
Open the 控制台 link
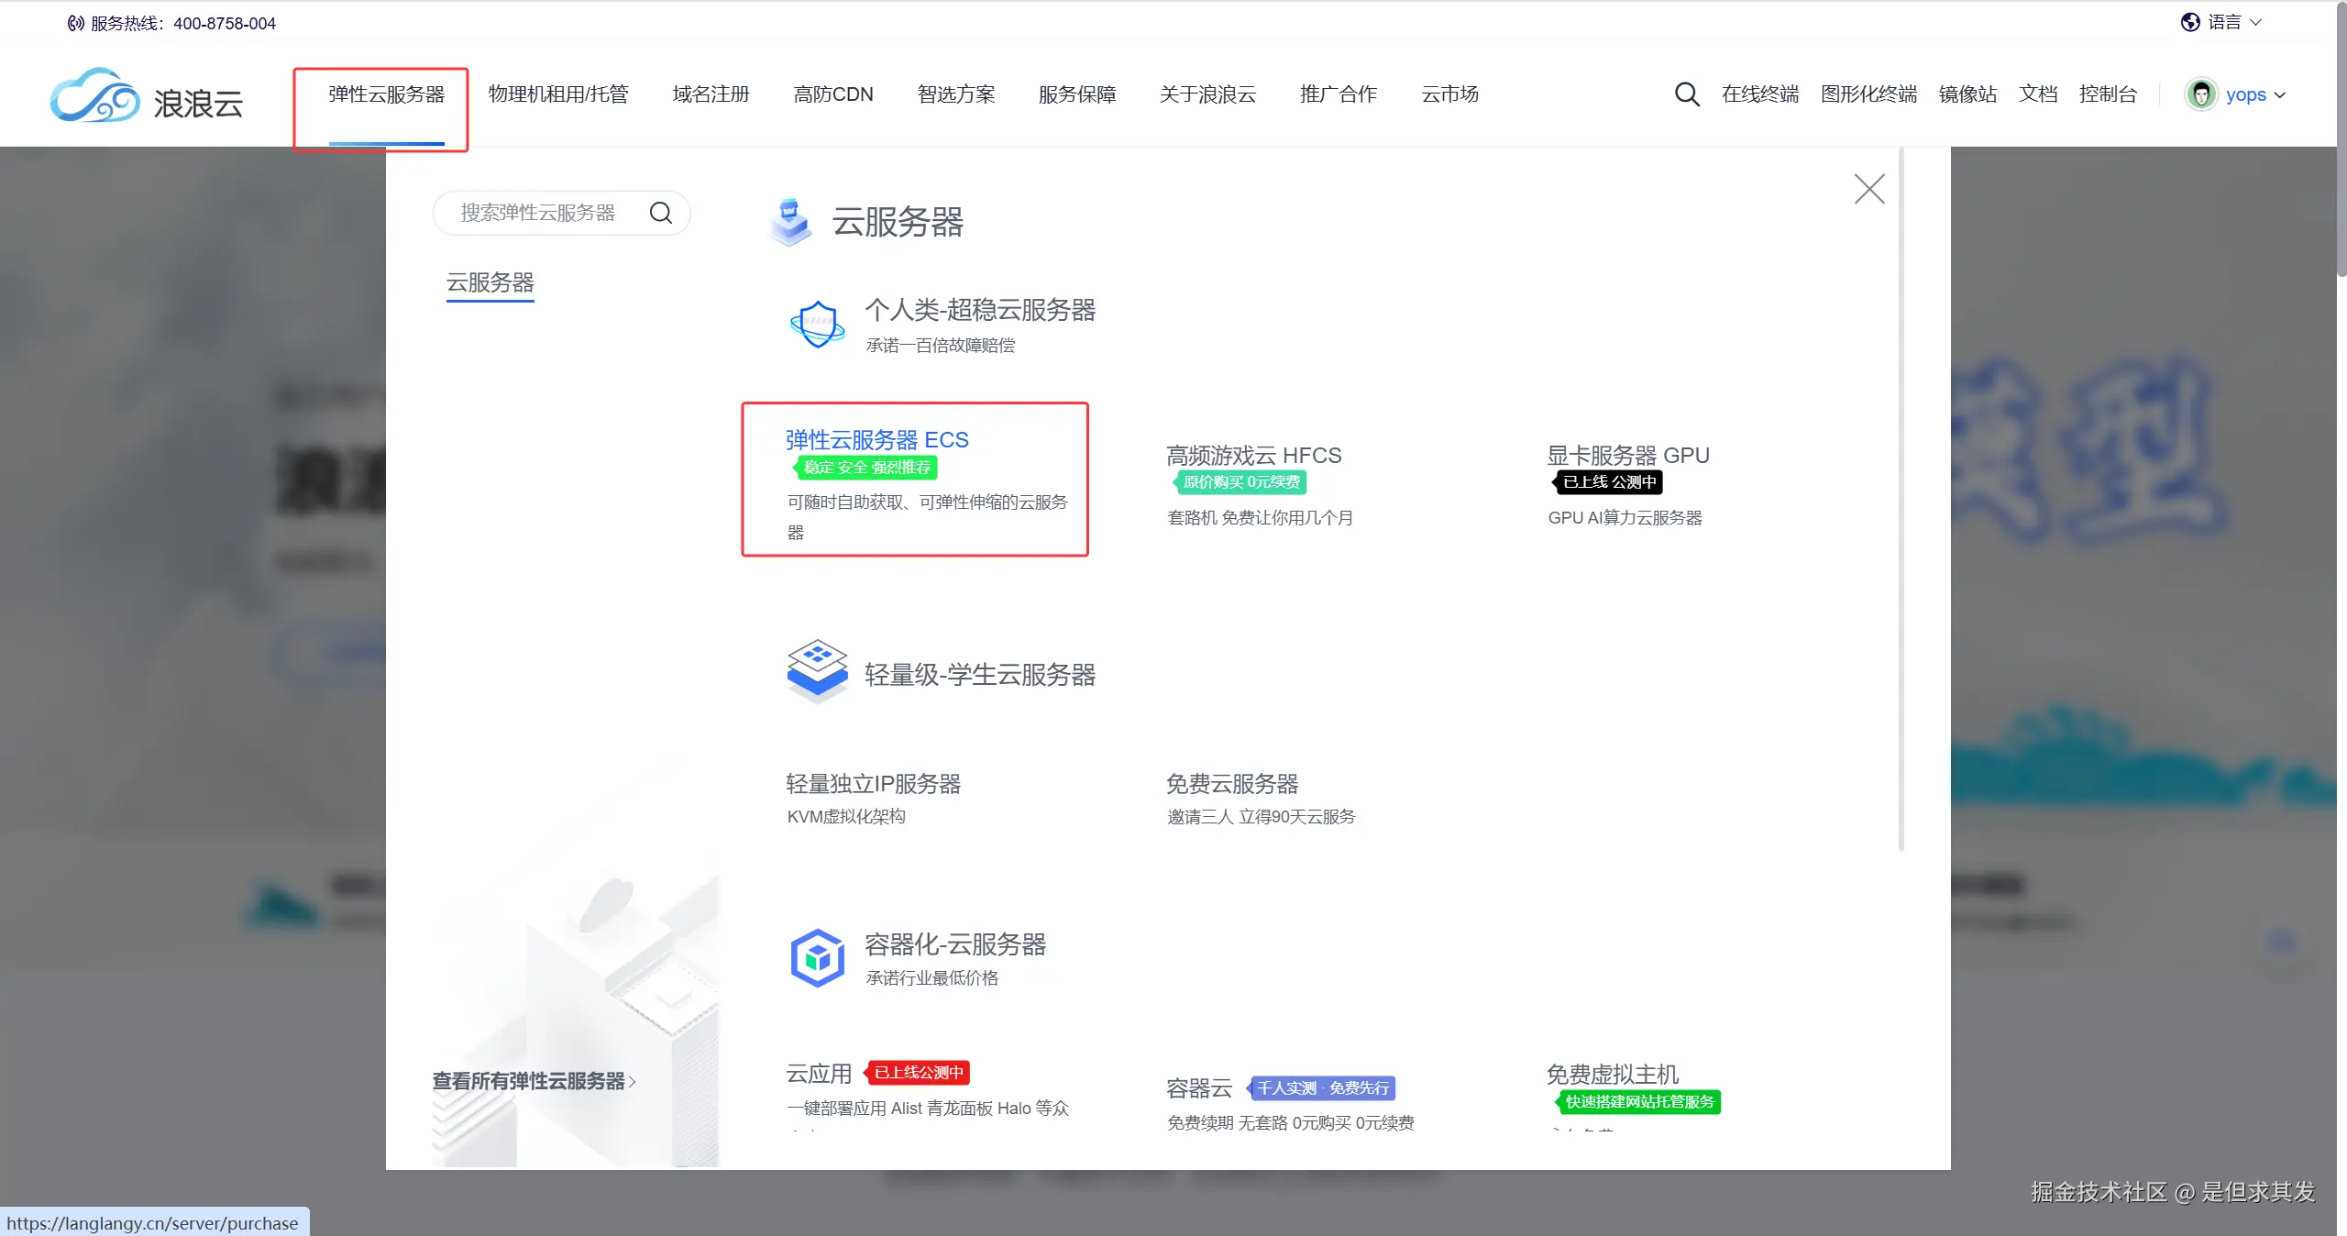[2108, 94]
